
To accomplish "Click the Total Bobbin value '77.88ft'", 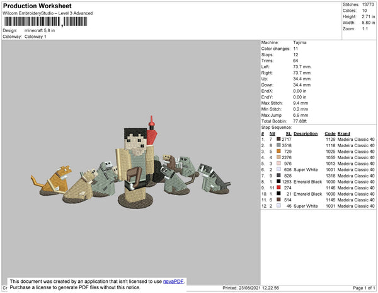I will click(x=300, y=121).
